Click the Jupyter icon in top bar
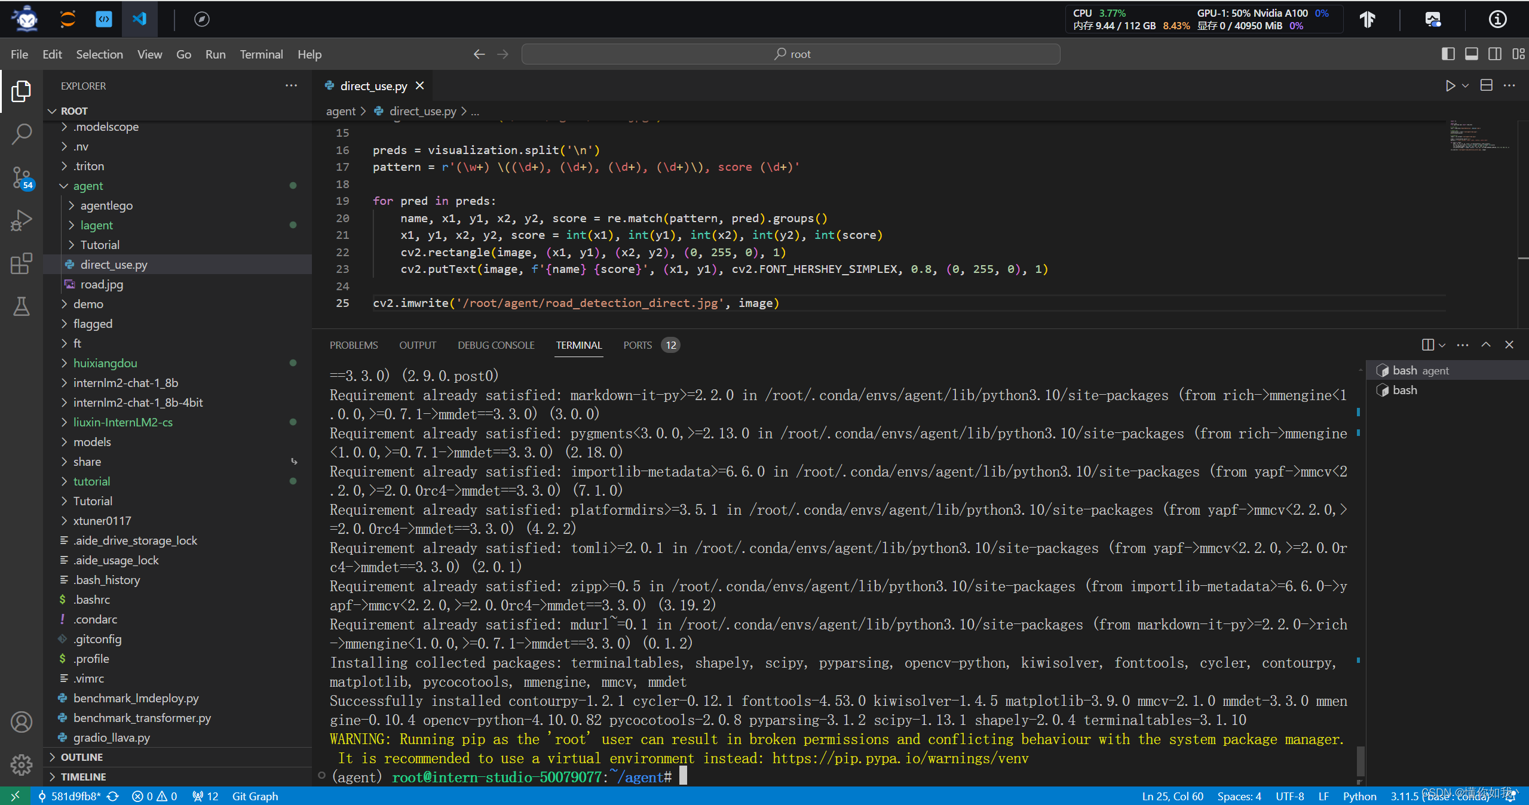1529x805 pixels. (x=68, y=19)
